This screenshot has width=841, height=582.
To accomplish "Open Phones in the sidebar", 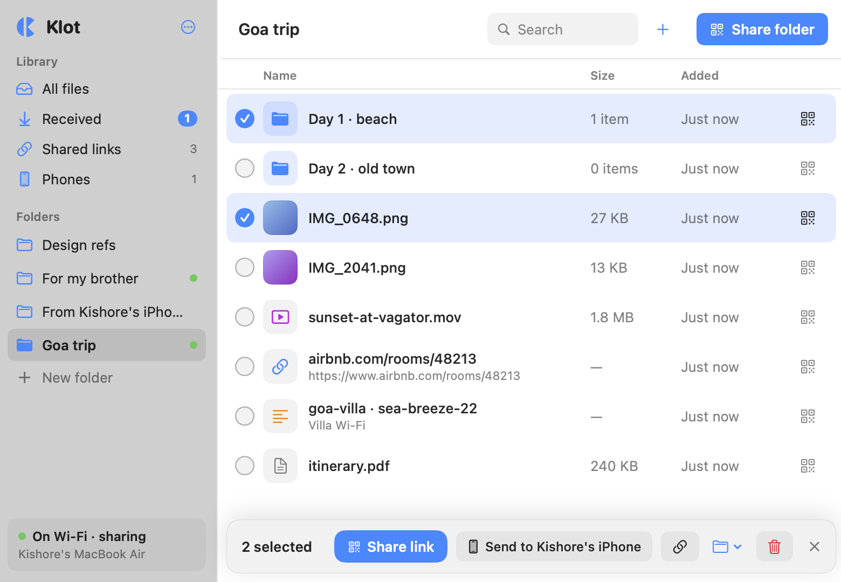I will 107,179.
